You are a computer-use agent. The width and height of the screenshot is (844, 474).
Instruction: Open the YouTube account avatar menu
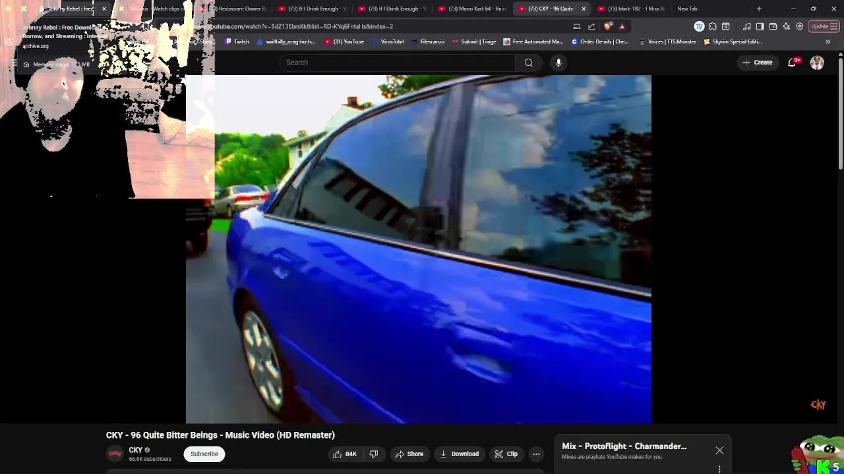pyautogui.click(x=817, y=63)
